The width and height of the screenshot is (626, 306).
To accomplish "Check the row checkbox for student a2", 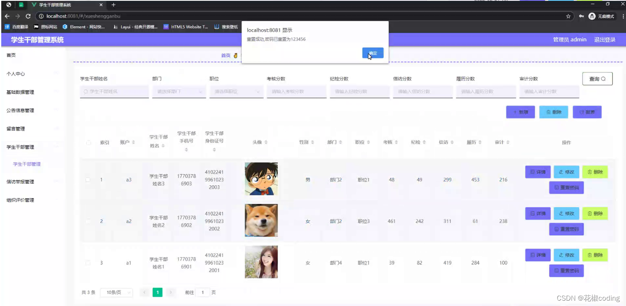I will coord(88,221).
